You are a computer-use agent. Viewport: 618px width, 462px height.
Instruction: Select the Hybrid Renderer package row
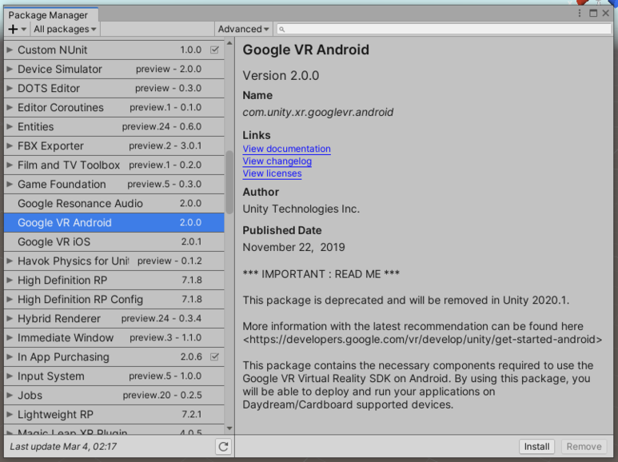pyautogui.click(x=114, y=318)
